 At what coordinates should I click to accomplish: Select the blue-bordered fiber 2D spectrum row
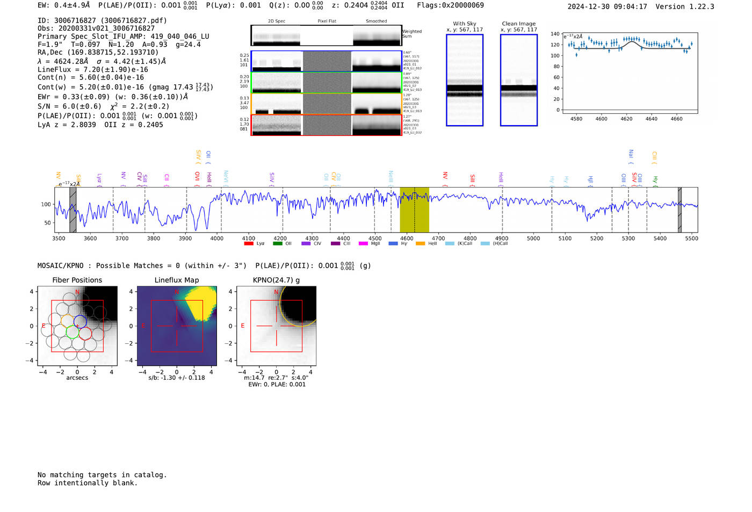(x=326, y=61)
